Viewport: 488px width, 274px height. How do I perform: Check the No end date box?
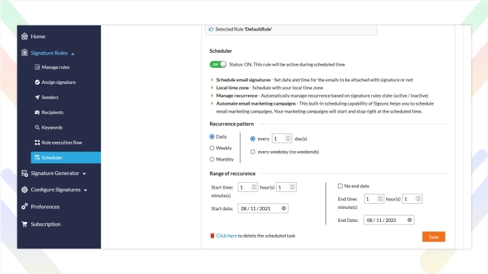[340, 186]
